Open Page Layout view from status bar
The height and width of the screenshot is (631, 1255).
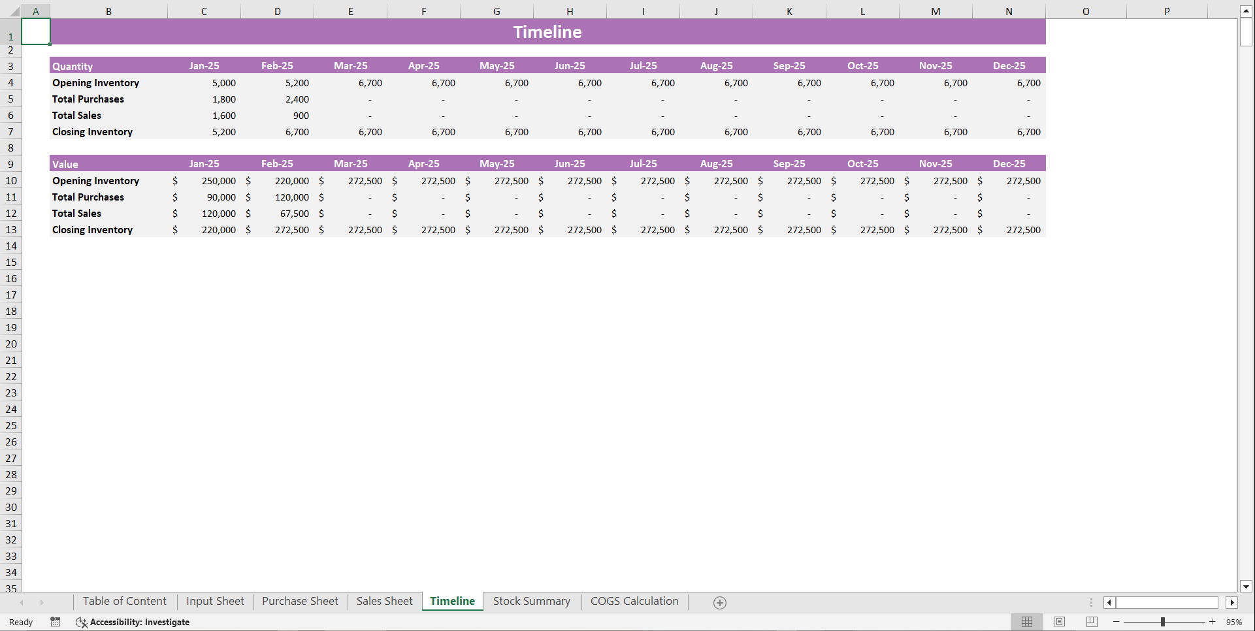point(1059,621)
